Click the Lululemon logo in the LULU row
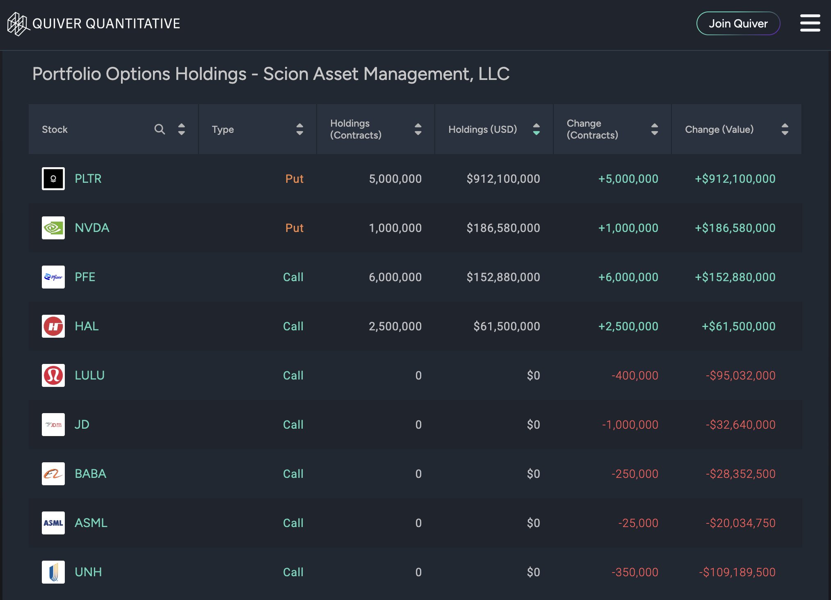 click(53, 375)
